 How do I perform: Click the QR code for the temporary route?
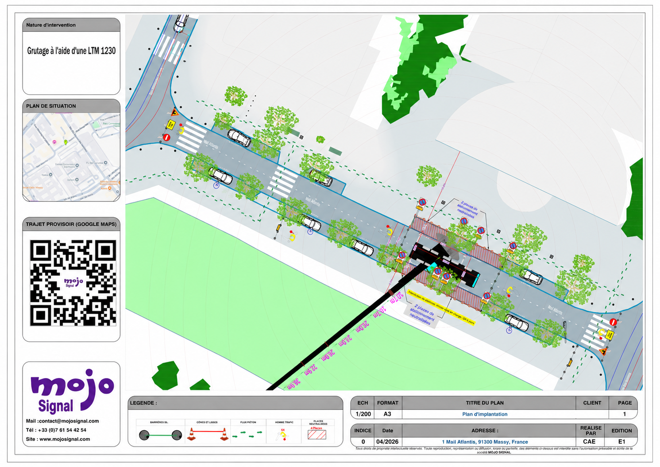click(x=73, y=283)
